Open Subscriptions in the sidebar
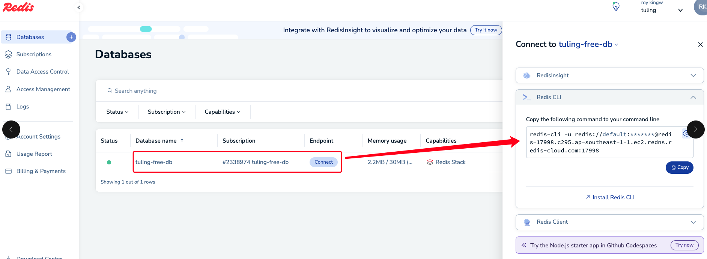 [34, 54]
